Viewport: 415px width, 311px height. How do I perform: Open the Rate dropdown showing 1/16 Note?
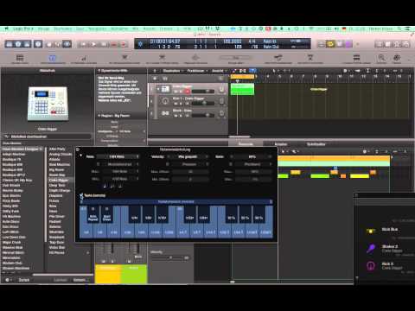point(118,156)
